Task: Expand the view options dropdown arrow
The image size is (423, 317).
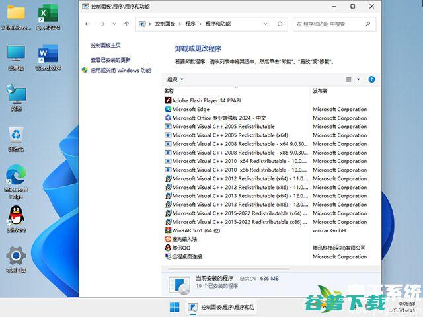Action: [x=358, y=79]
